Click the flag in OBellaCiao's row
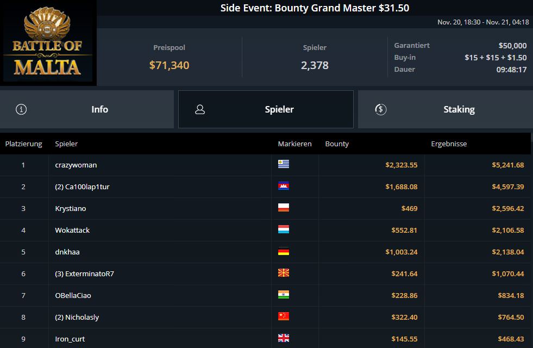The height and width of the screenshot is (348, 533). pos(283,295)
